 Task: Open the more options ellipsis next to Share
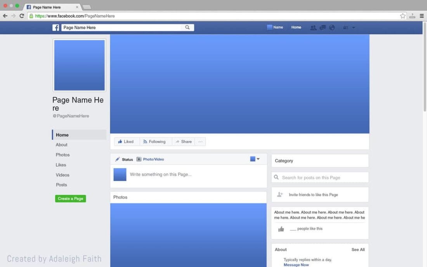pyautogui.click(x=200, y=141)
